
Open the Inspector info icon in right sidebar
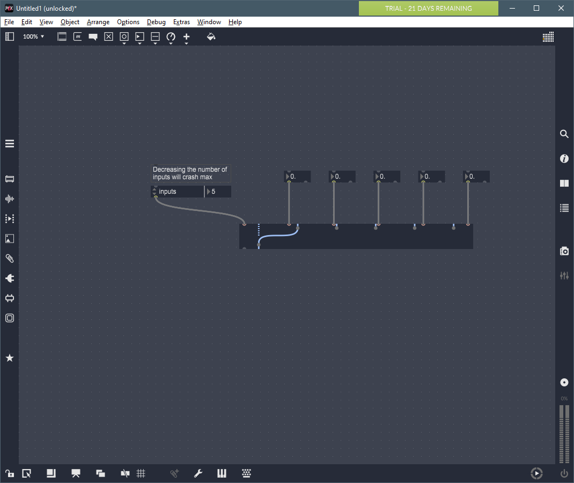(564, 158)
